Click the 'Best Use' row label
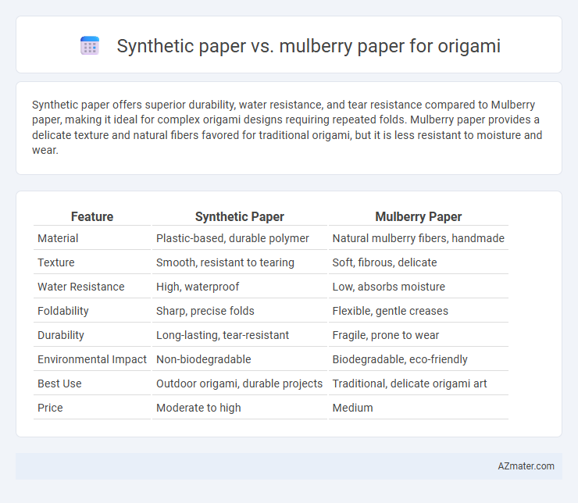Viewport: 578px width, 503px height. point(59,383)
